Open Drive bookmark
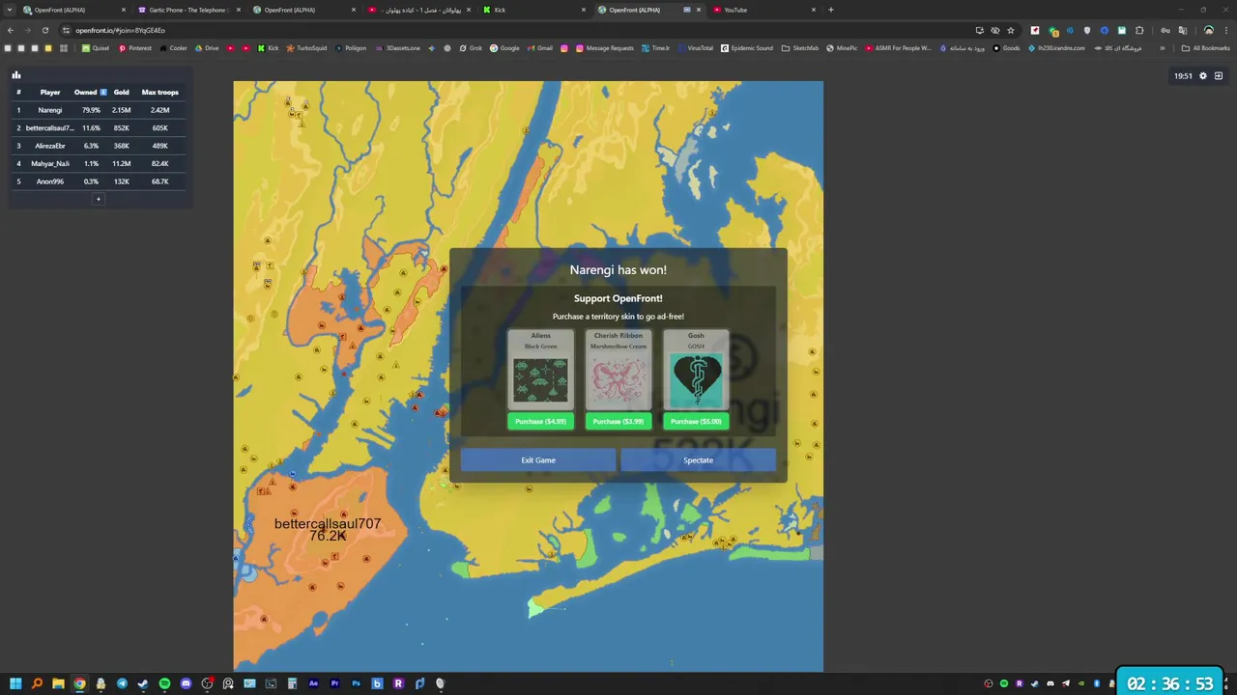Screen dimensions: 1237x695 [x=207, y=48]
